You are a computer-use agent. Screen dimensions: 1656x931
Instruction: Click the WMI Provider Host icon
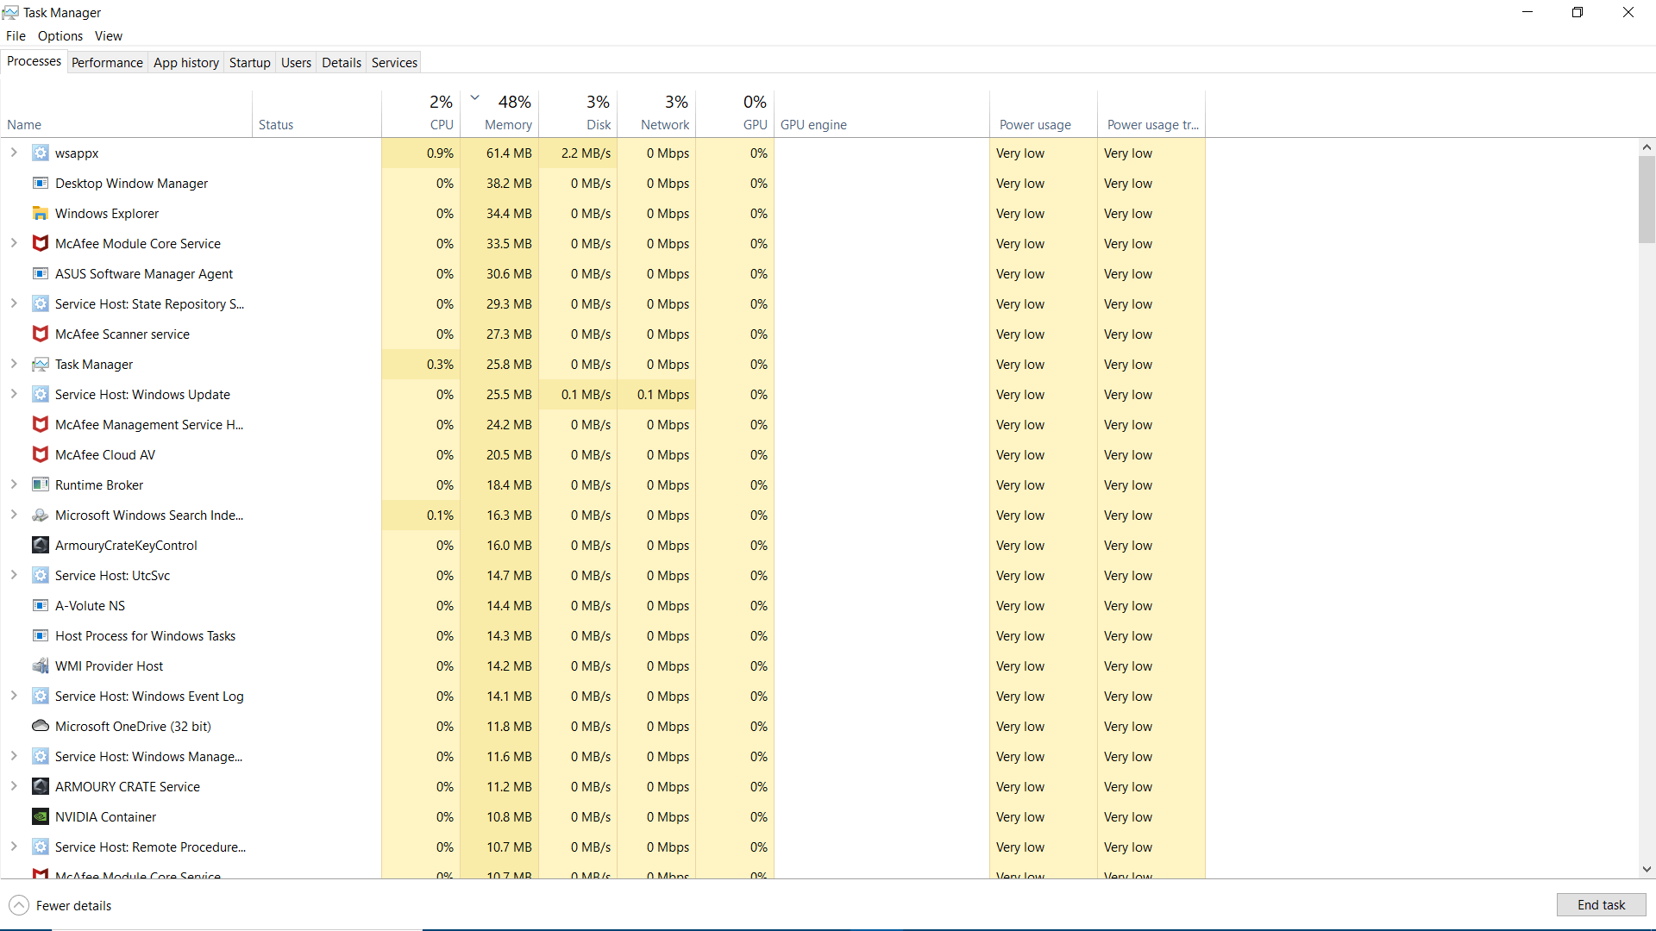click(41, 665)
